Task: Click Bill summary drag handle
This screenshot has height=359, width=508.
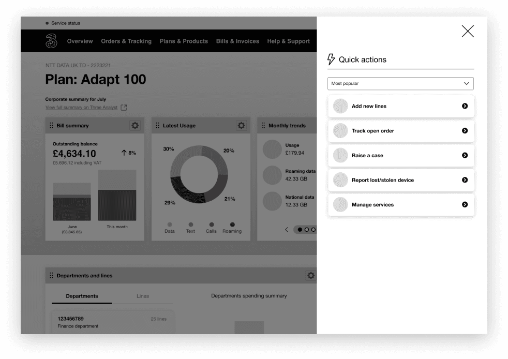Action: click(x=51, y=125)
